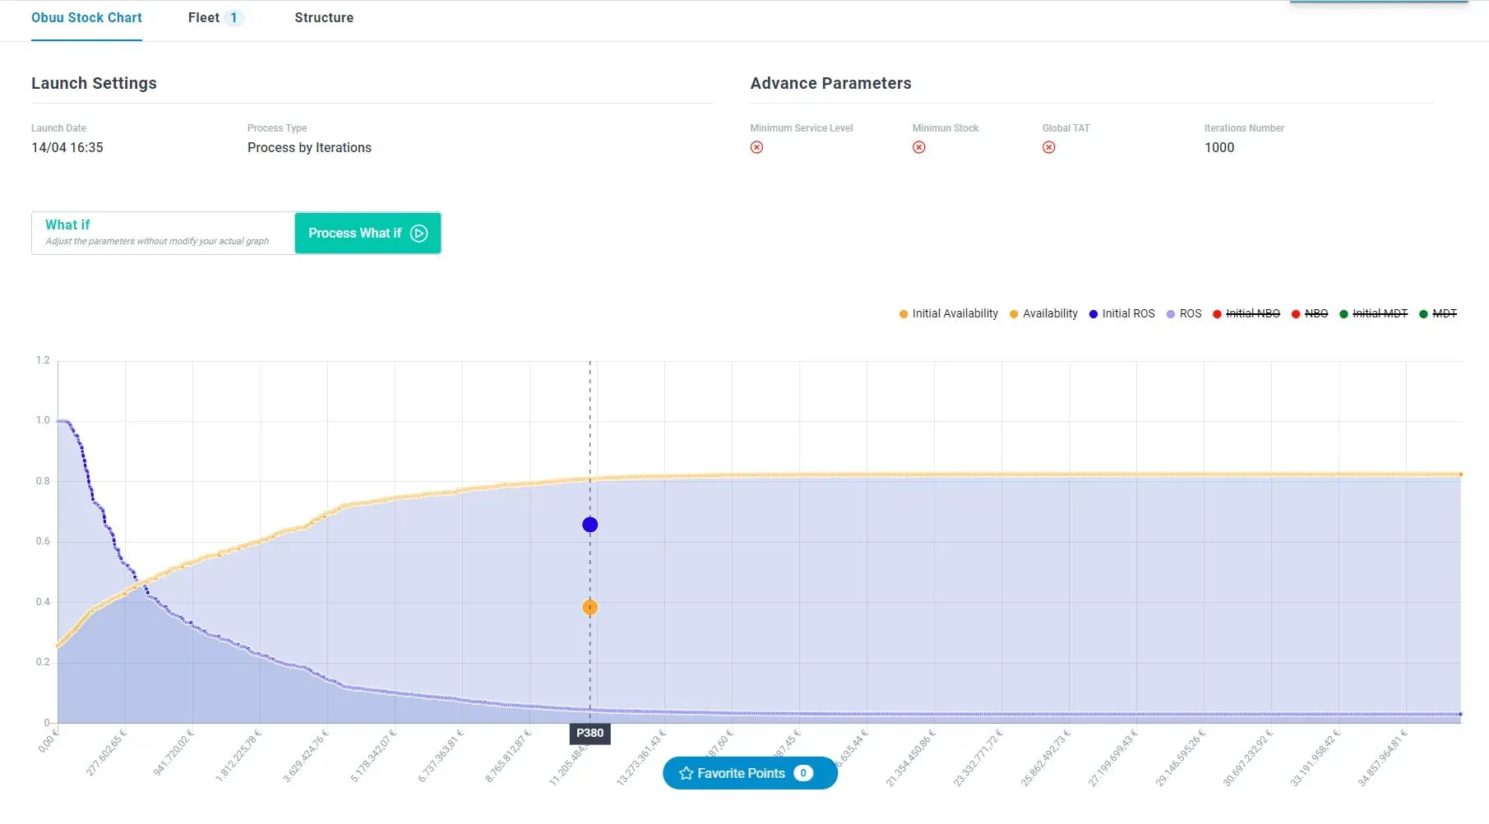Screen dimensions: 1489x824
Task: Click the Launch Settings heading
Action: coord(94,83)
